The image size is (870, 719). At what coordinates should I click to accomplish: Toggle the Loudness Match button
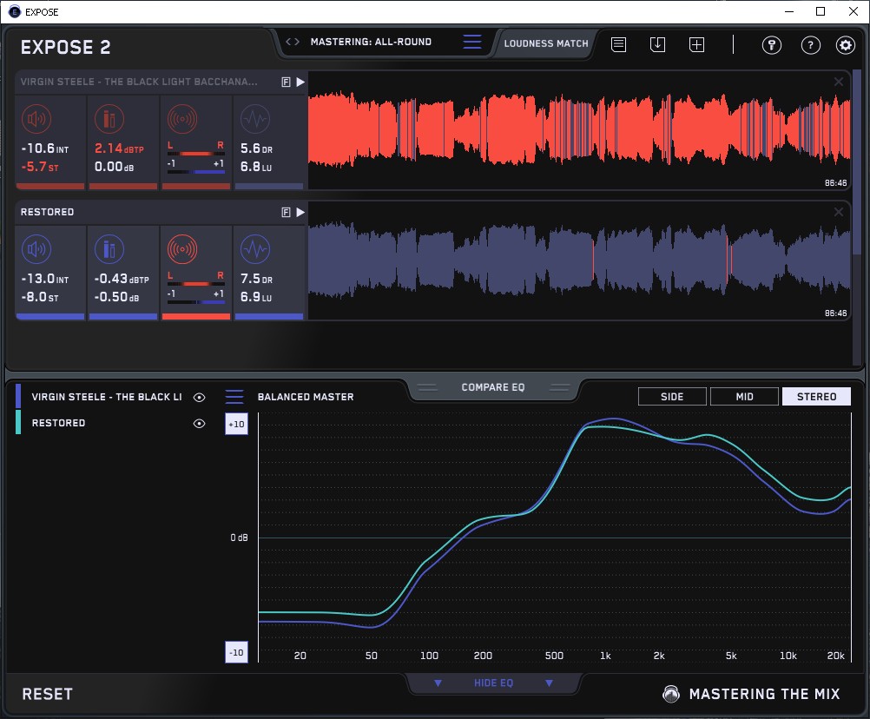coord(546,43)
